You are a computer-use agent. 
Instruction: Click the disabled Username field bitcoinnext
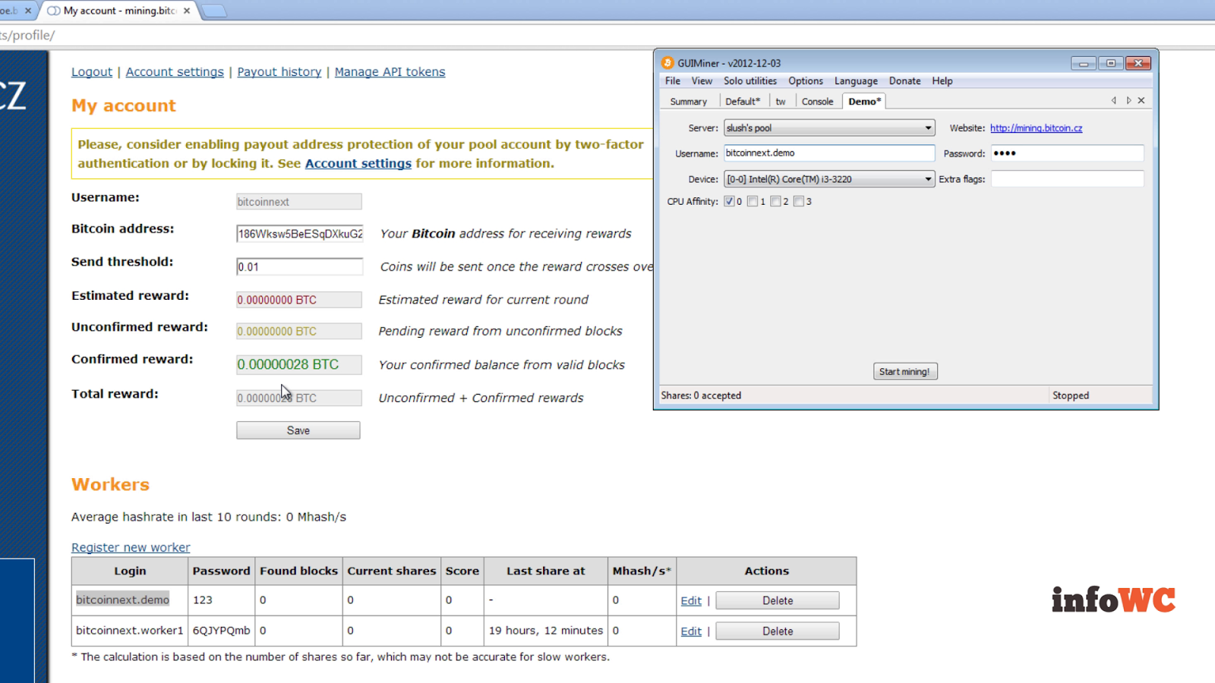pos(299,201)
